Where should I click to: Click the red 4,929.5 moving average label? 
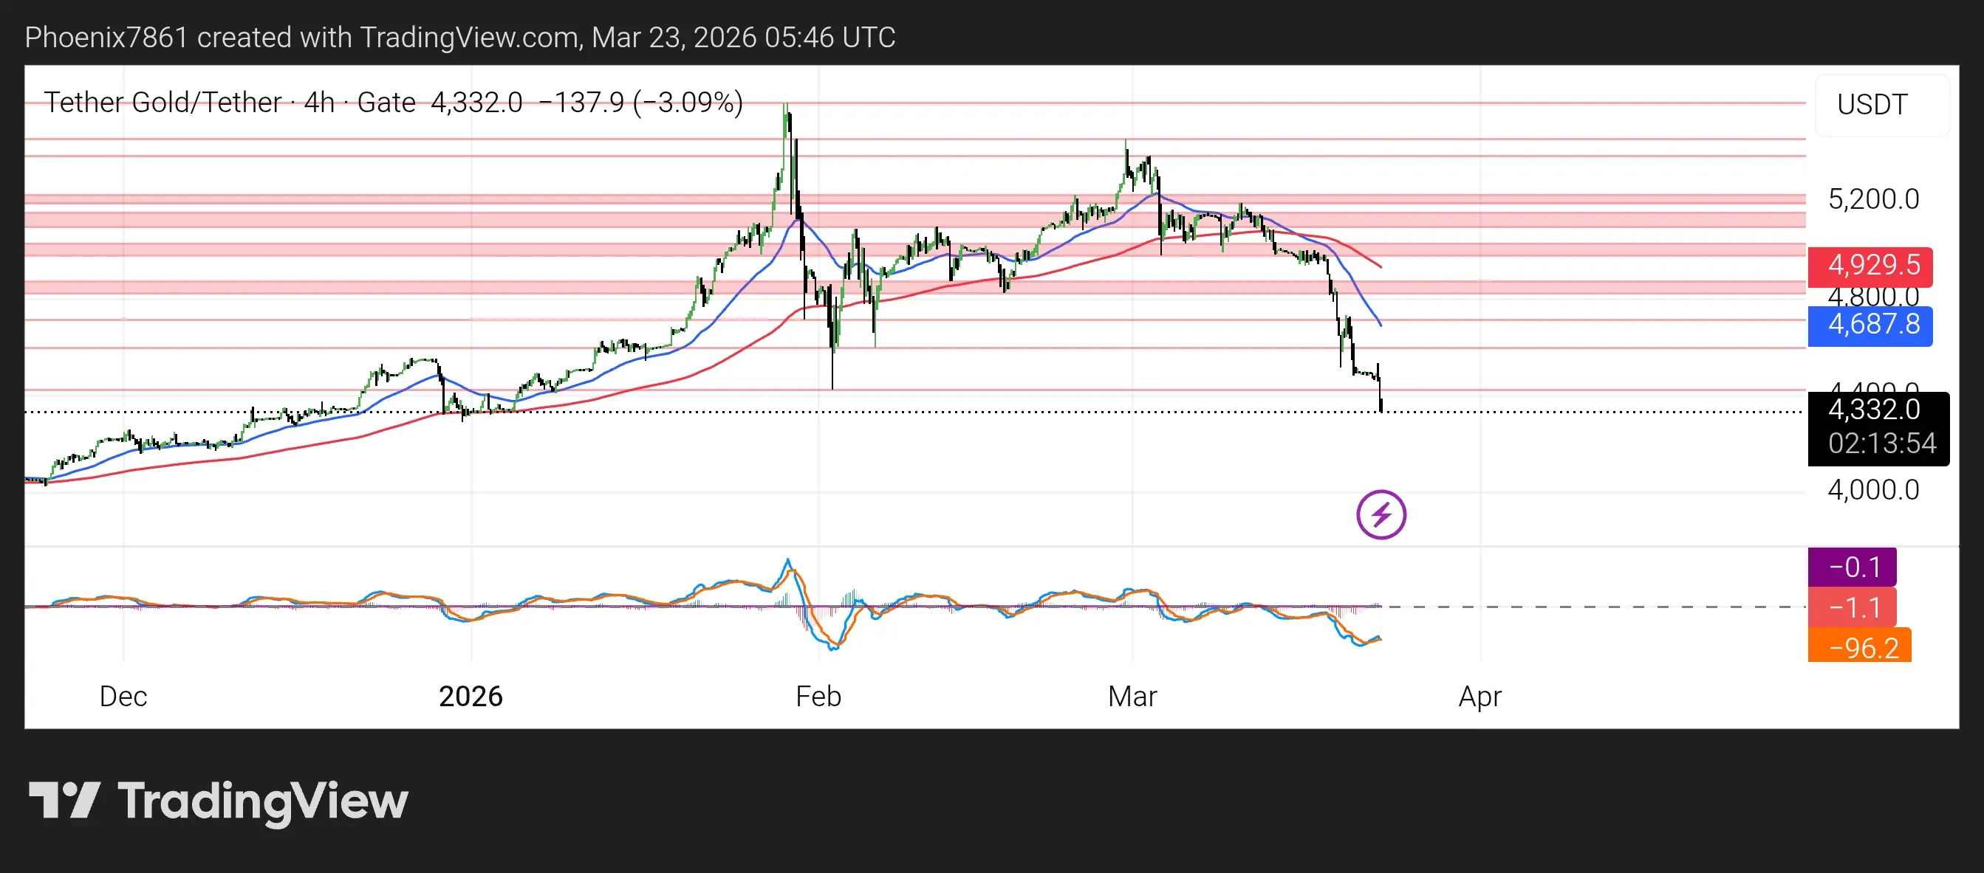coord(1870,266)
